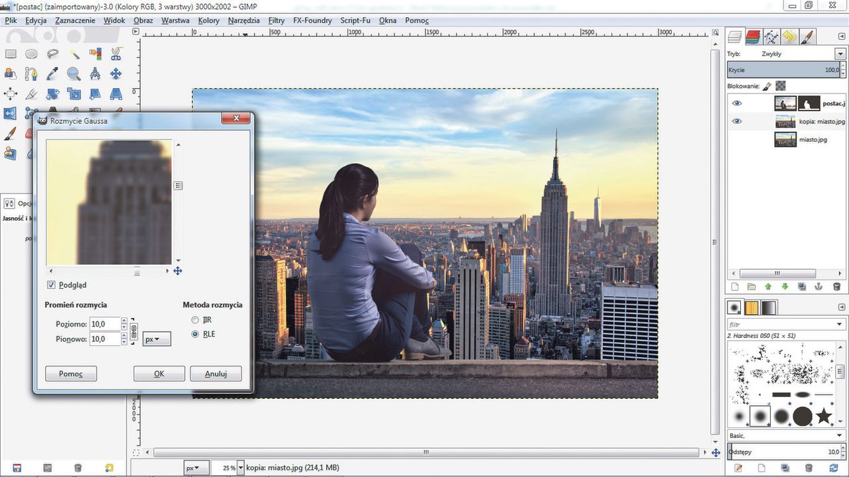849x477 pixels.
Task: Click the anchor layer icon
Action: [x=819, y=287]
